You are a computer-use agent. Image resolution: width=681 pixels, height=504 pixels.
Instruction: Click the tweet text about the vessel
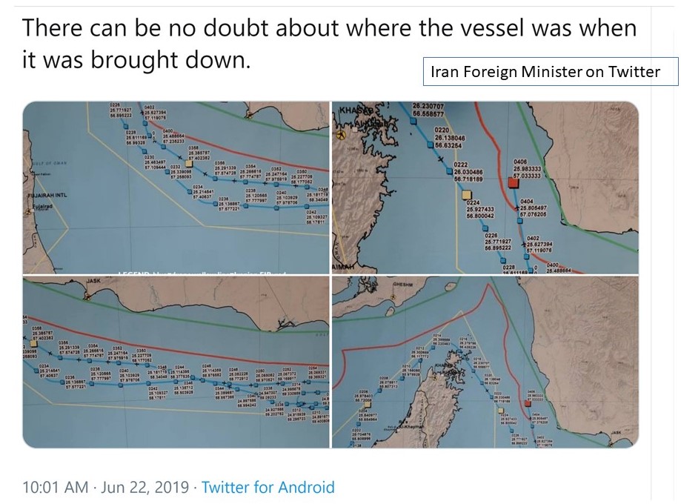[329, 44]
